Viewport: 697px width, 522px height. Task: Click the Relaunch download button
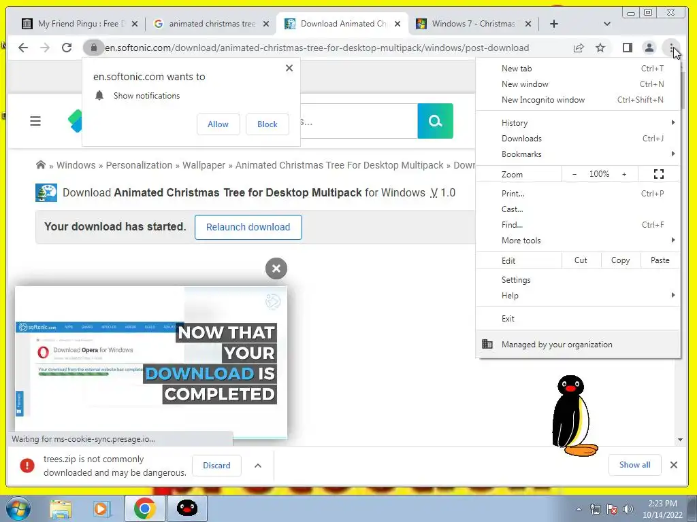click(248, 227)
